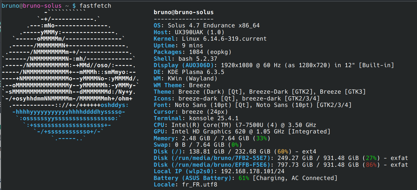The height and width of the screenshot is (190, 417).
Task: Click the yellow '60%' disk percentage
Action: pyautogui.click(x=283, y=151)
